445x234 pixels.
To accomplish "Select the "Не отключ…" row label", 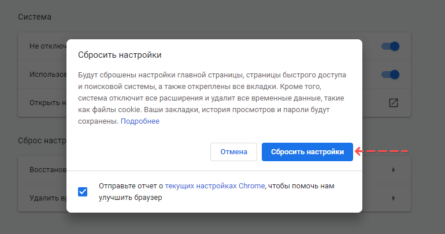I will coord(48,46).
